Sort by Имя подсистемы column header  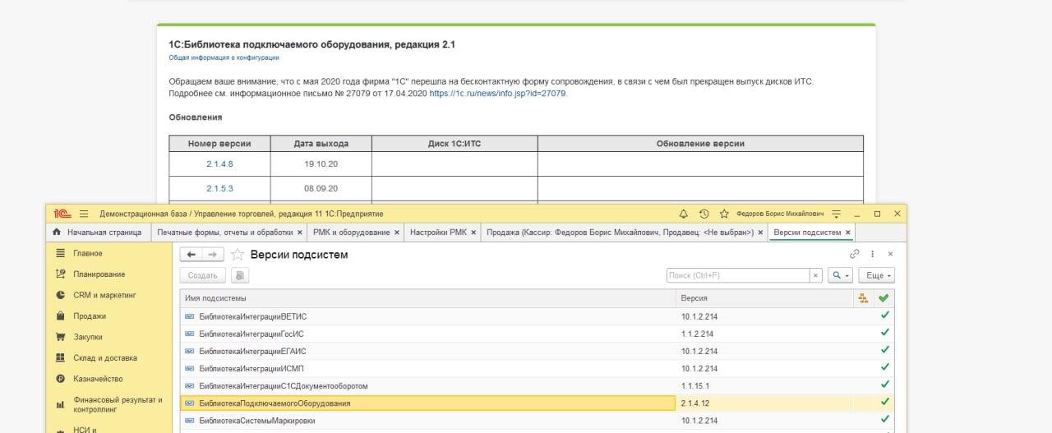pos(427,298)
